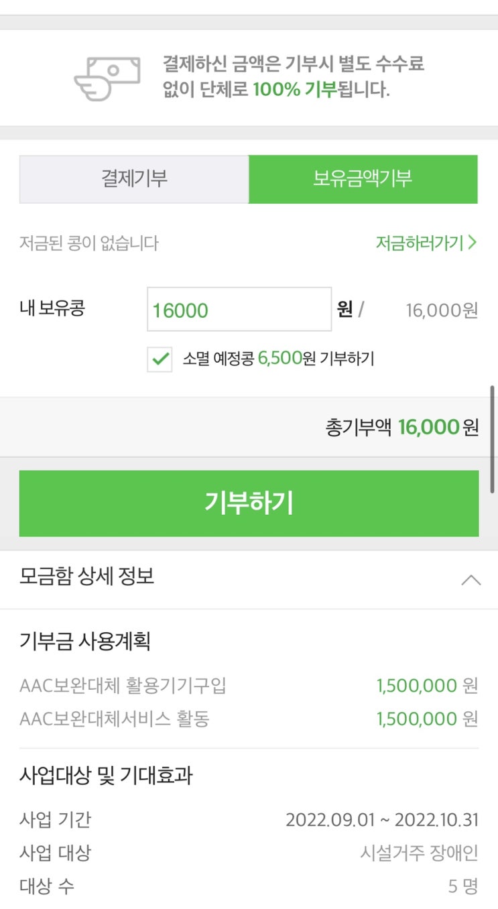Click the green 100% 기부 text
Image resolution: width=498 pixels, height=909 pixels.
tap(294, 89)
